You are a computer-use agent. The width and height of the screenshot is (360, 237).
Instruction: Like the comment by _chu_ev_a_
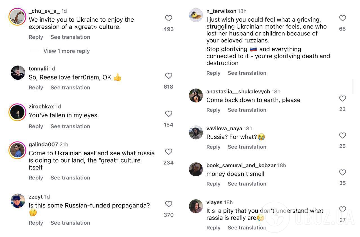coord(168,18)
